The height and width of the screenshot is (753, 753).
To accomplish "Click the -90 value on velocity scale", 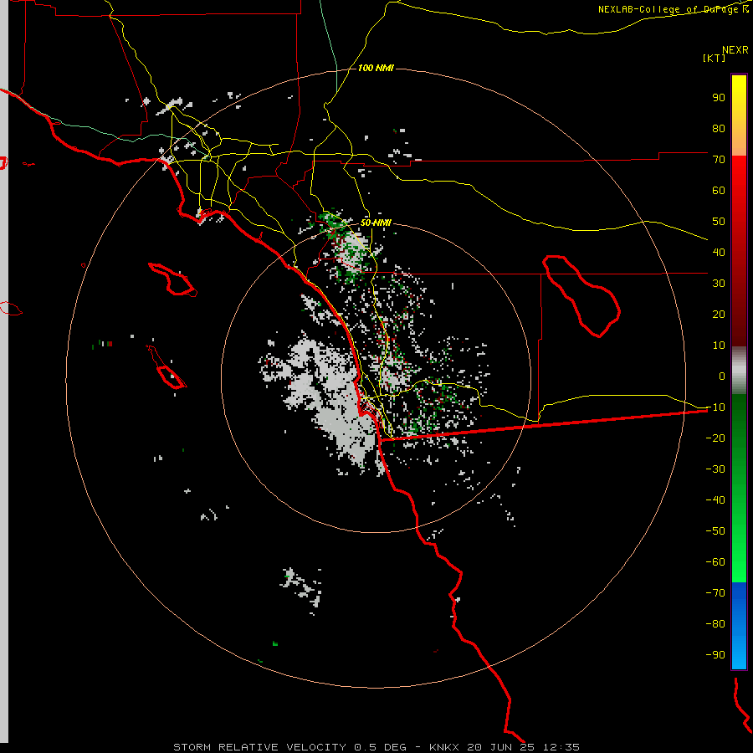I will coord(715,655).
